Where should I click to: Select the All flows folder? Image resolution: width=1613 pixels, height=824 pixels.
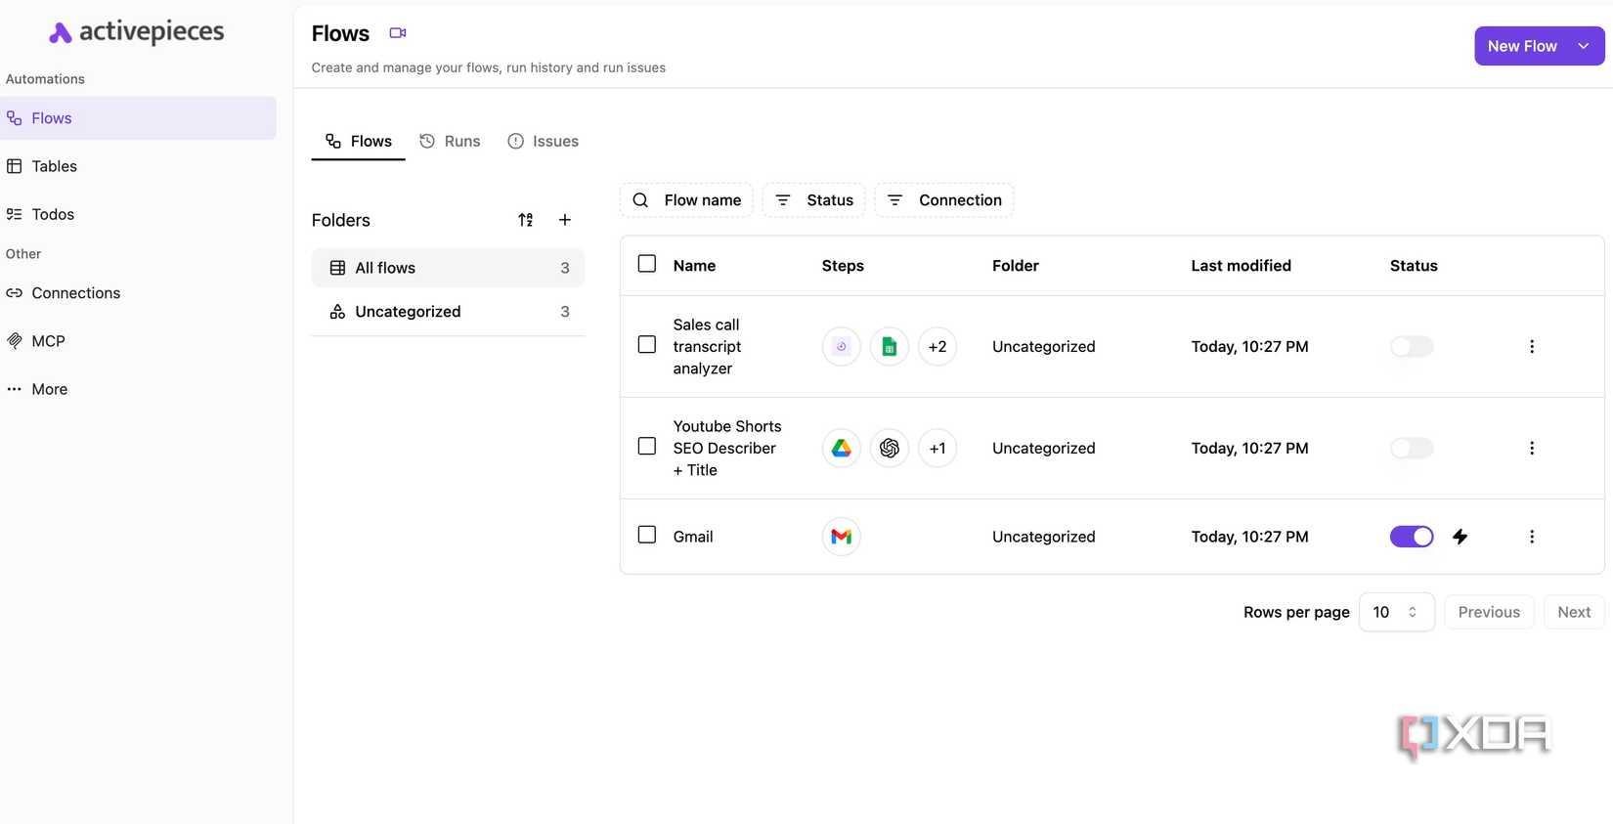point(449,268)
